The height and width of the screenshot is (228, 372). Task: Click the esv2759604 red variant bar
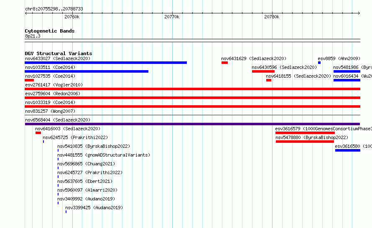click(192, 98)
